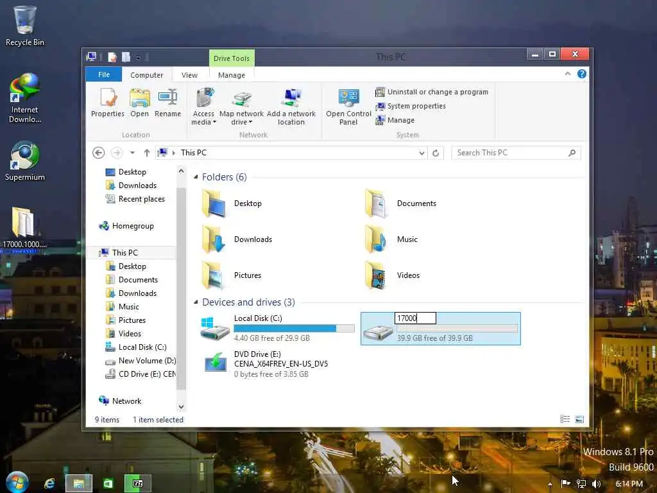Open System properties from ribbon

click(411, 106)
